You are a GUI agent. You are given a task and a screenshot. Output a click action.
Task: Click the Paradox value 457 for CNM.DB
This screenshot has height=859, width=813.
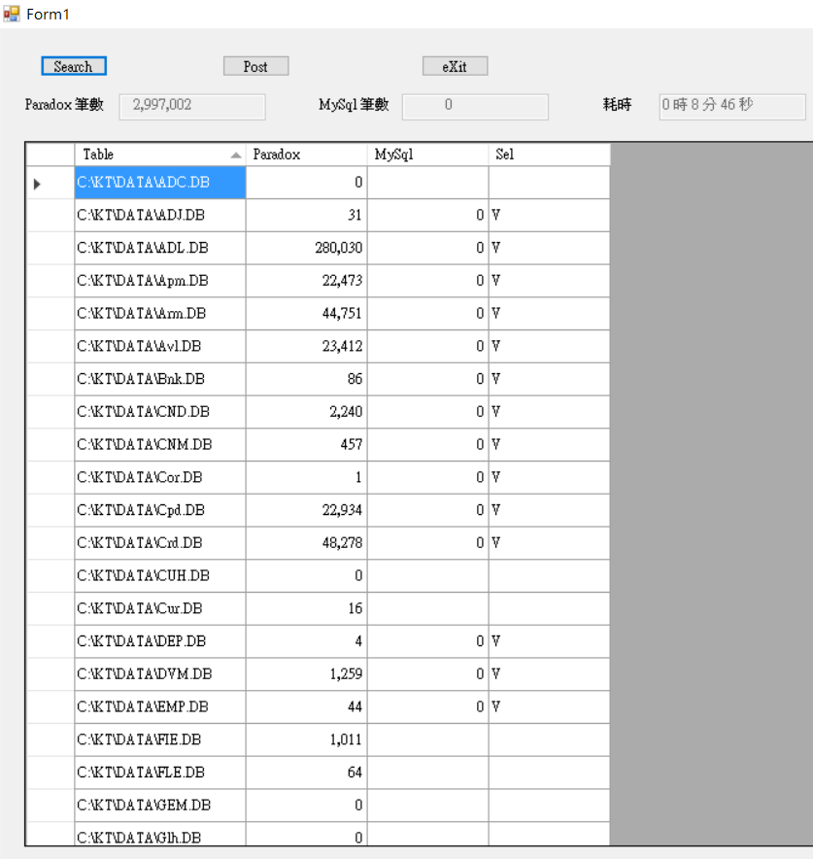coord(307,445)
